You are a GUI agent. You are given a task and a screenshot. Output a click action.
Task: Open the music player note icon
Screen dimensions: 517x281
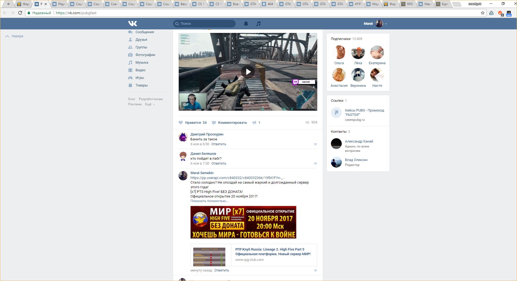tap(258, 24)
